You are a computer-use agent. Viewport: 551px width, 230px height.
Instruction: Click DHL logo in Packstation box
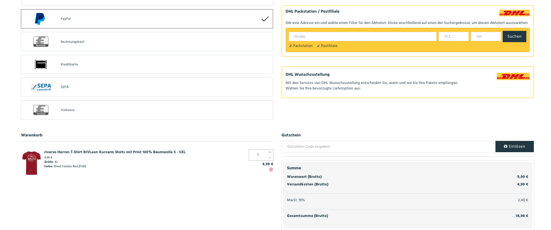pos(514,13)
